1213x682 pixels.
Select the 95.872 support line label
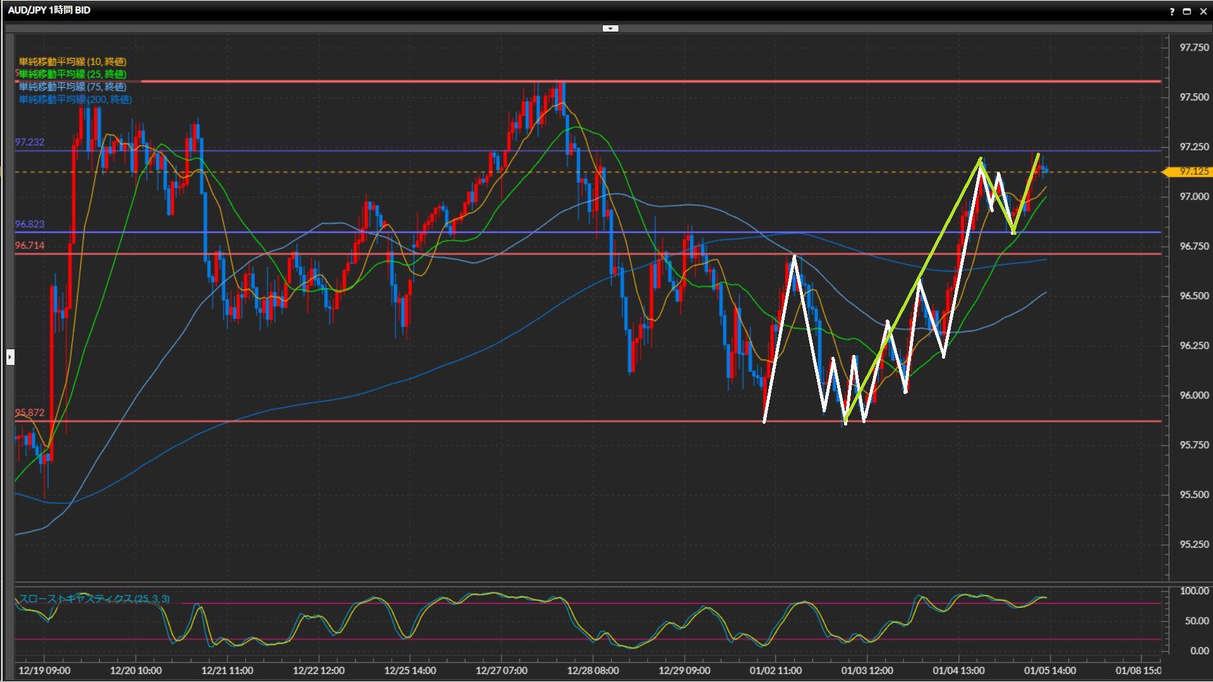coord(30,412)
